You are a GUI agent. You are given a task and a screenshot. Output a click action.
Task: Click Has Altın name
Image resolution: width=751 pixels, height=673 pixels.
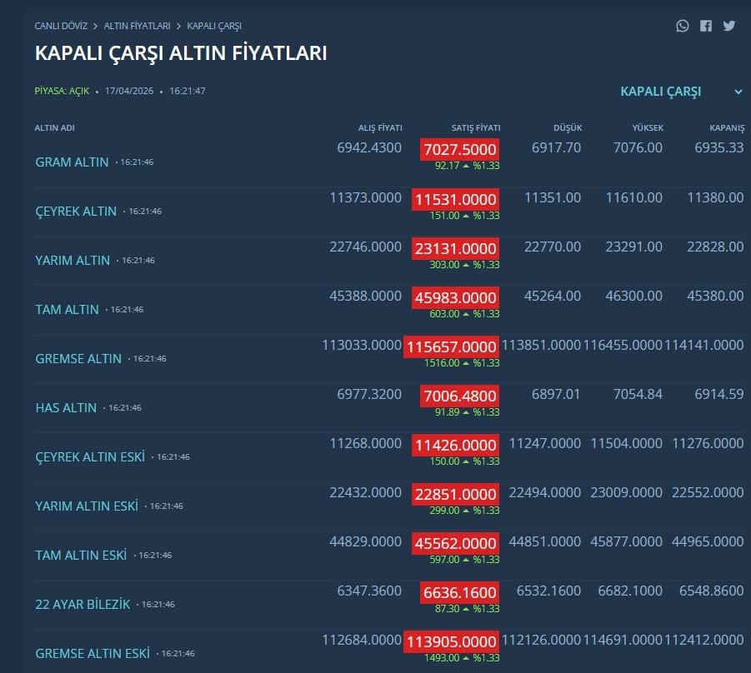66,408
